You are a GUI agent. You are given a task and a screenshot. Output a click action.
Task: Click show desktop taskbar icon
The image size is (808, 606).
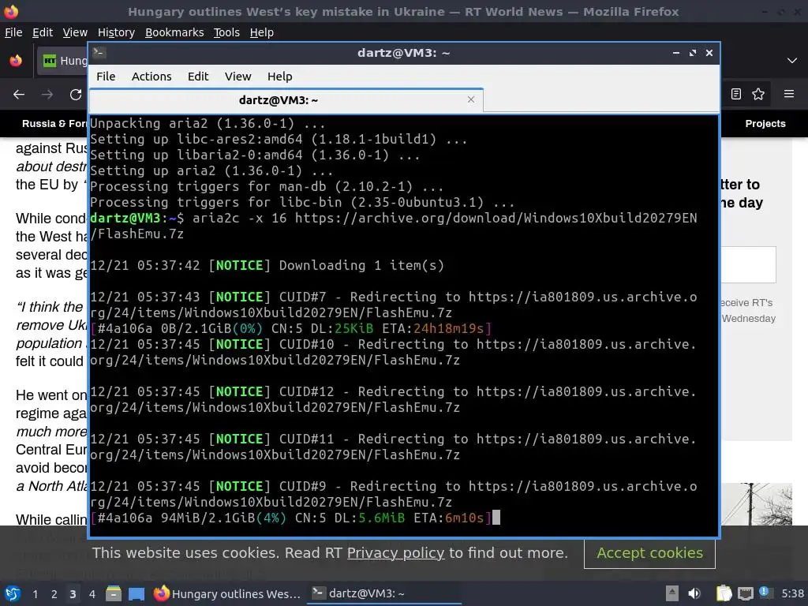tap(136, 593)
